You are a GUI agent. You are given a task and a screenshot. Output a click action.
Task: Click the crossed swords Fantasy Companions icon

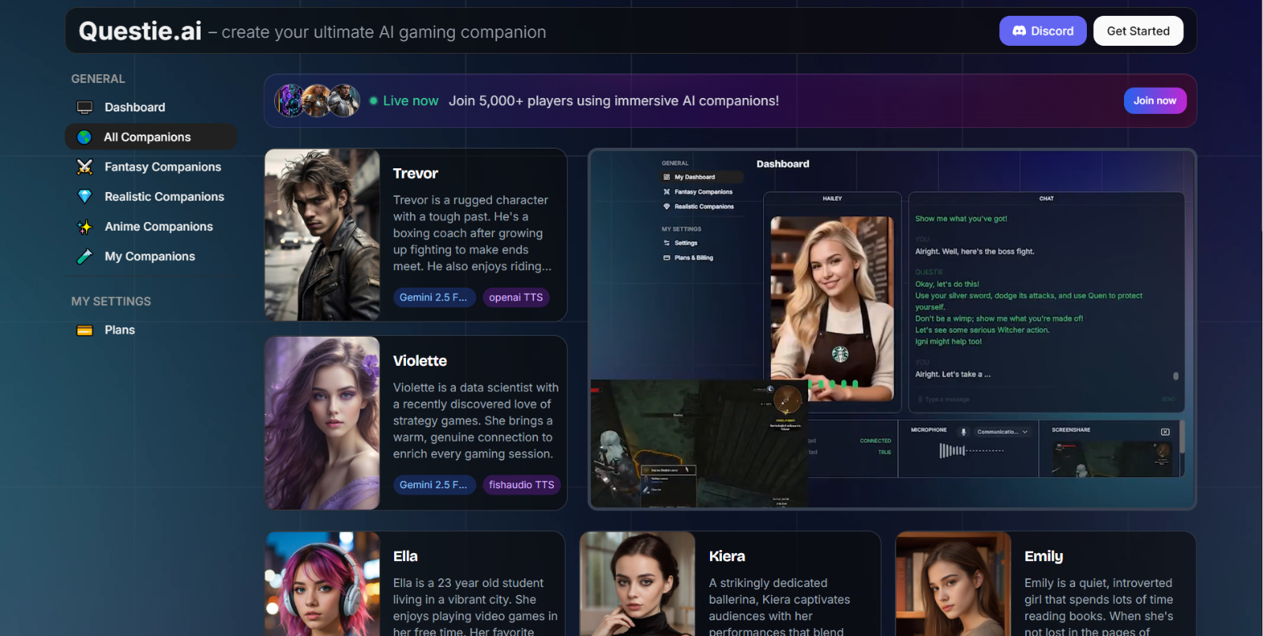pos(85,167)
